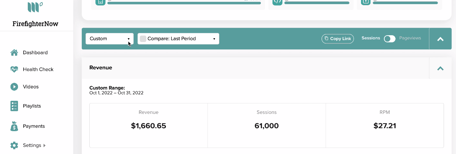This screenshot has height=154, width=456.
Task: Click the Health Check heartbeat icon
Action: 14,69
